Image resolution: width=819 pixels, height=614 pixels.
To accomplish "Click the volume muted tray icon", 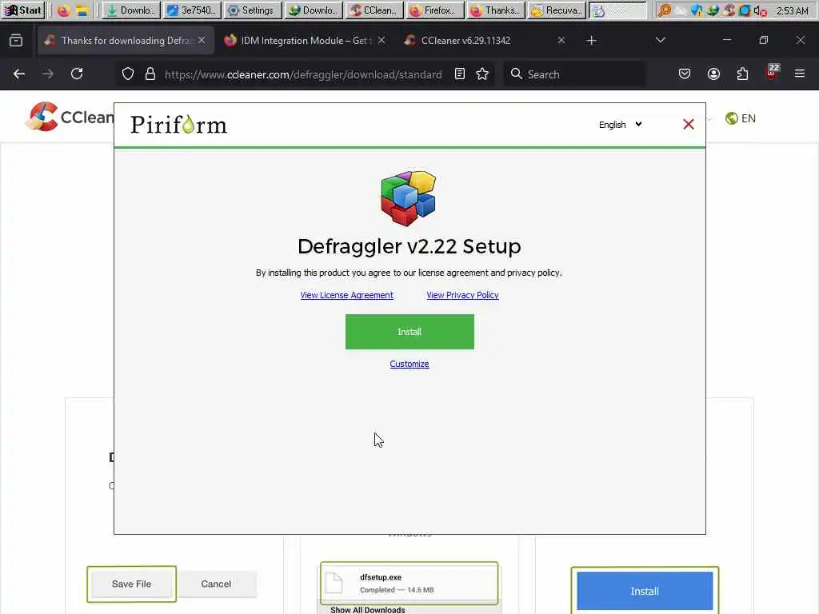I will (760, 10).
